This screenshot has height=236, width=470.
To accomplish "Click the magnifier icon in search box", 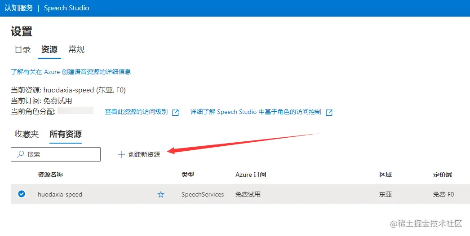I will click(20, 154).
